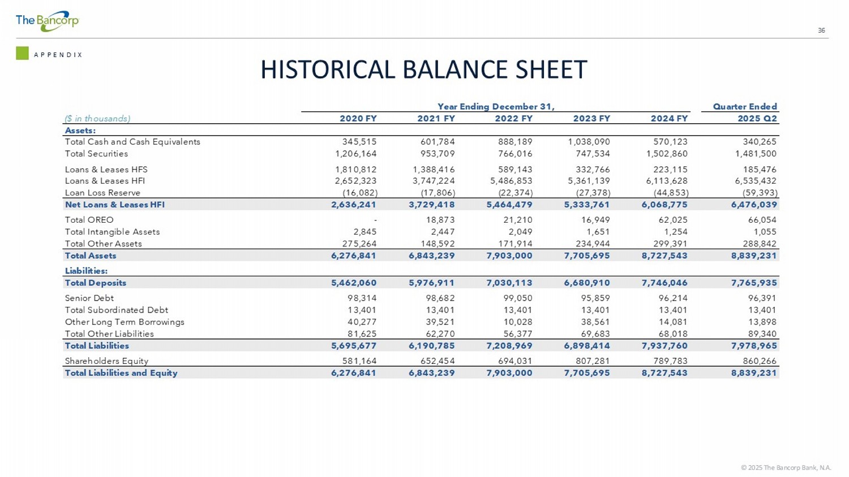
Task: Select the Net Loans & Leases HFI label
Action: [x=115, y=205]
